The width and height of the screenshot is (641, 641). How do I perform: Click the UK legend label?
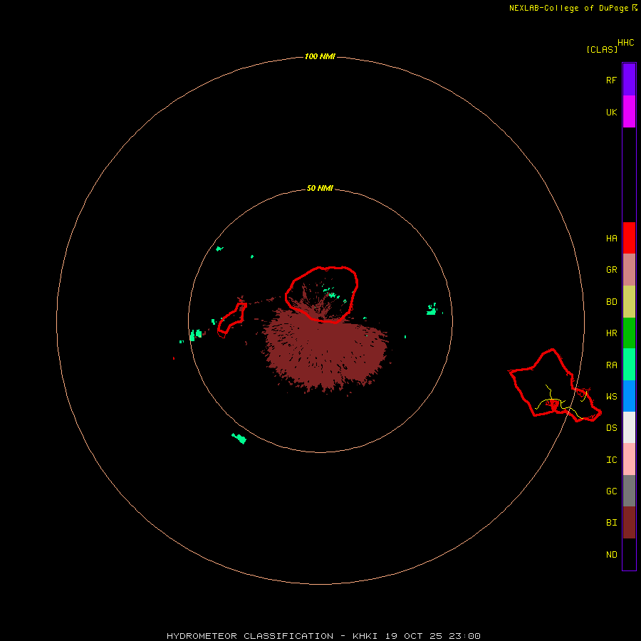coord(611,112)
